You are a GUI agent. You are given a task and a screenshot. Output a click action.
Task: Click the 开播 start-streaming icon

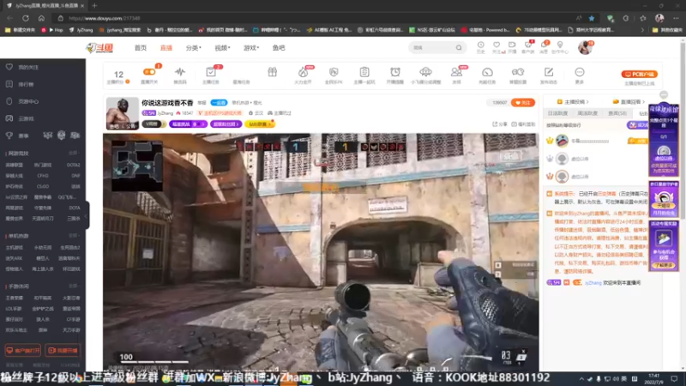pyautogui.click(x=512, y=47)
